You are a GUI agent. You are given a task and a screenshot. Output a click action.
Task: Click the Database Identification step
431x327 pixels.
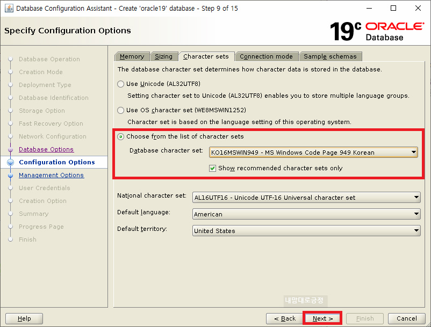point(54,98)
